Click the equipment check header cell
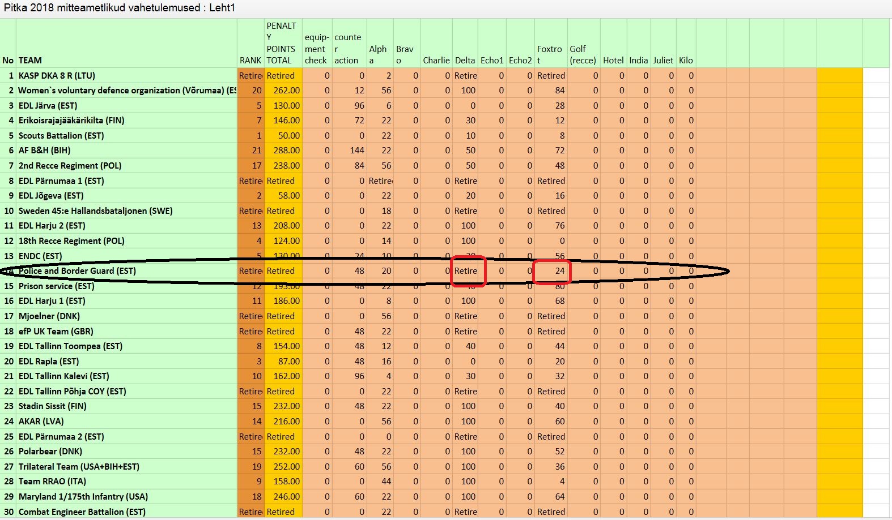The width and height of the screenshot is (892, 520). [317, 49]
